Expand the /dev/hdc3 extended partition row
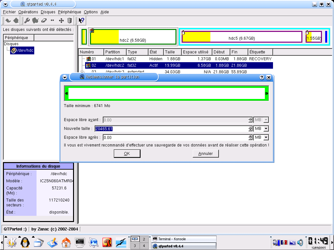334x250 pixels. tap(82, 72)
